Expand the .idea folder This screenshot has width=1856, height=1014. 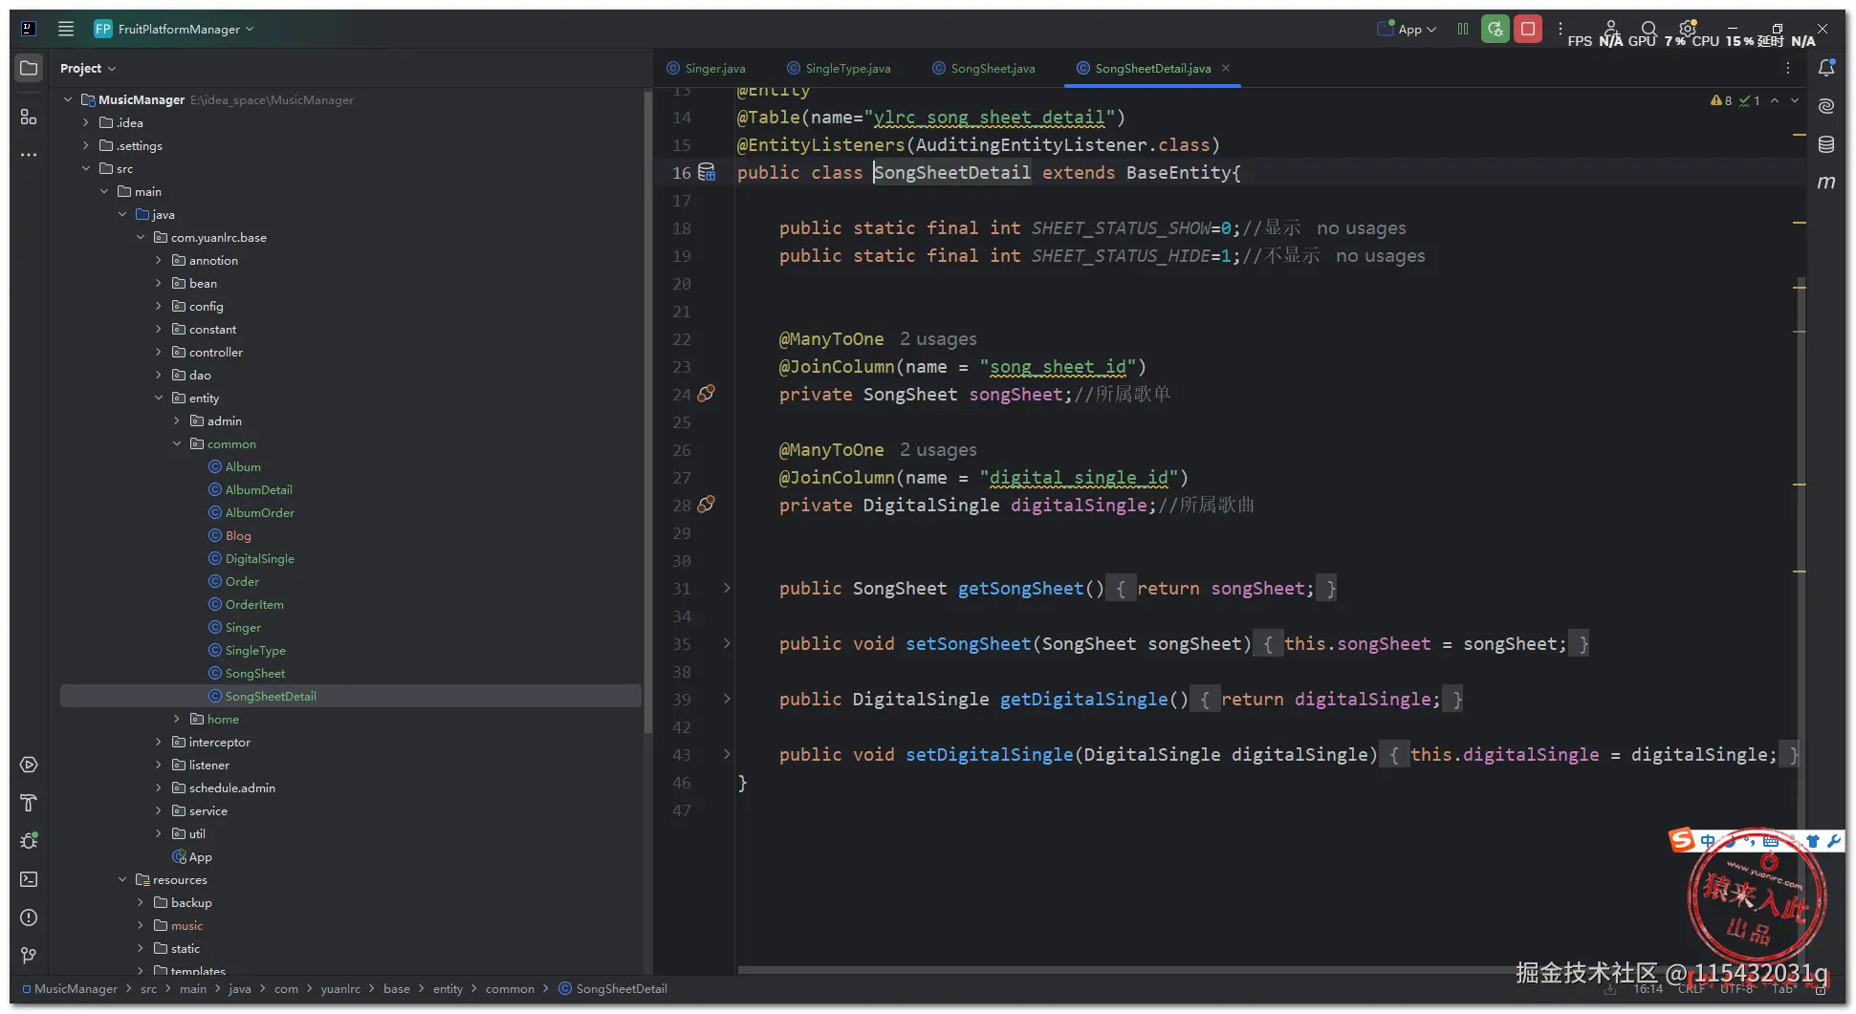tap(86, 122)
